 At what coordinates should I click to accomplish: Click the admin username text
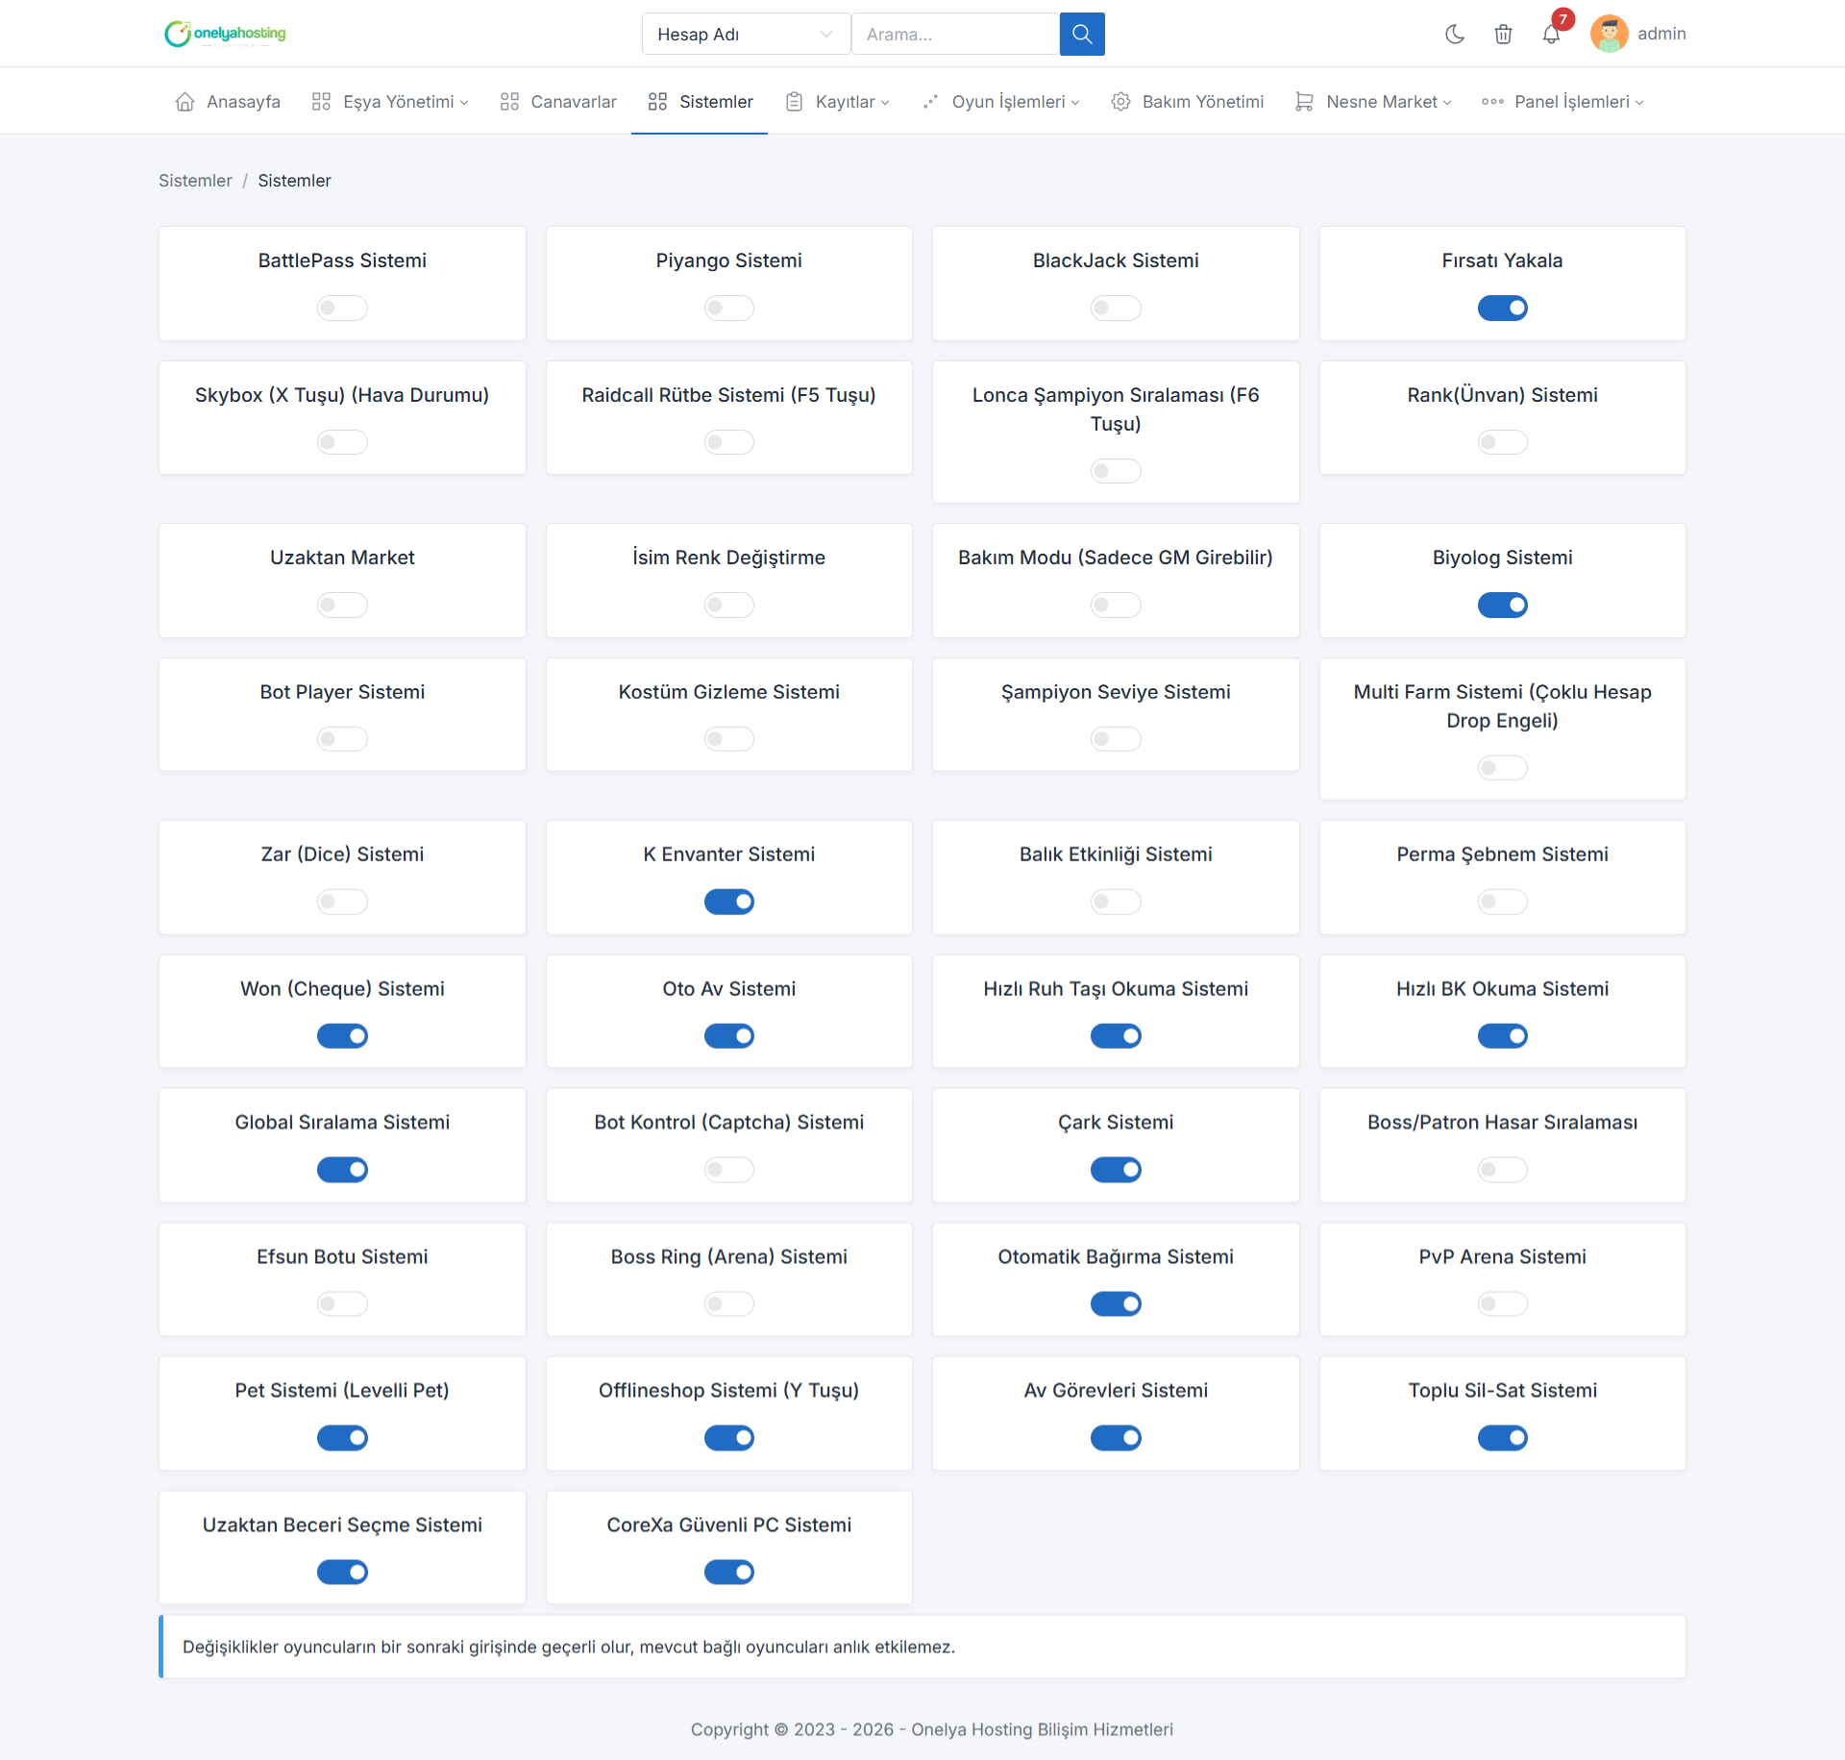coord(1661,34)
